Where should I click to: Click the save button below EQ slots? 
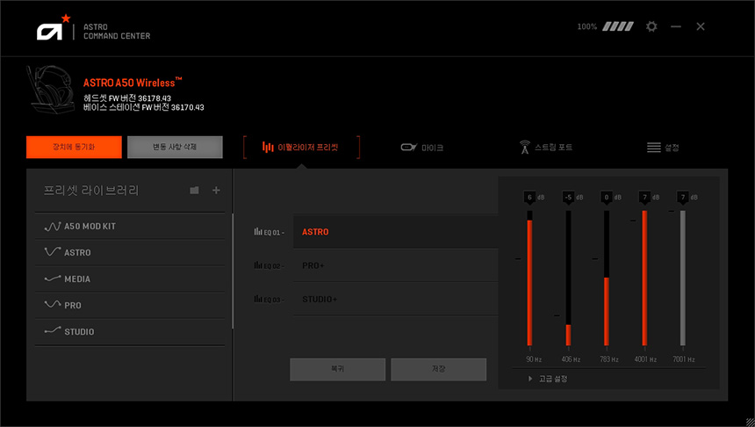439,369
